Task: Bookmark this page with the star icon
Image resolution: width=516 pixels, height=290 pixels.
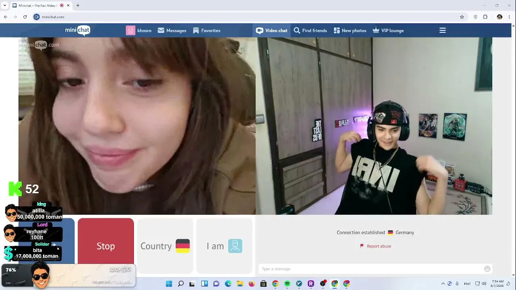Action: (x=462, y=17)
